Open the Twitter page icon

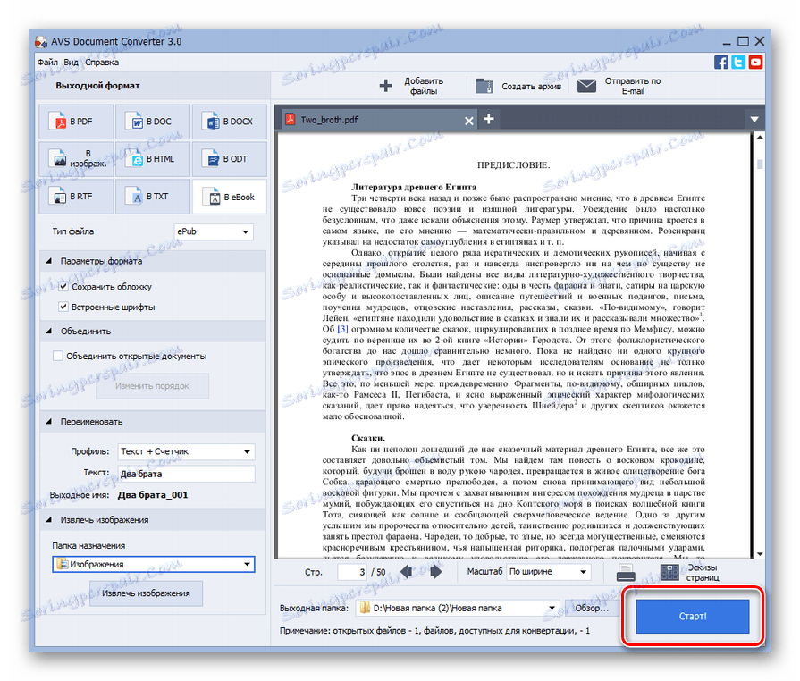(x=738, y=63)
